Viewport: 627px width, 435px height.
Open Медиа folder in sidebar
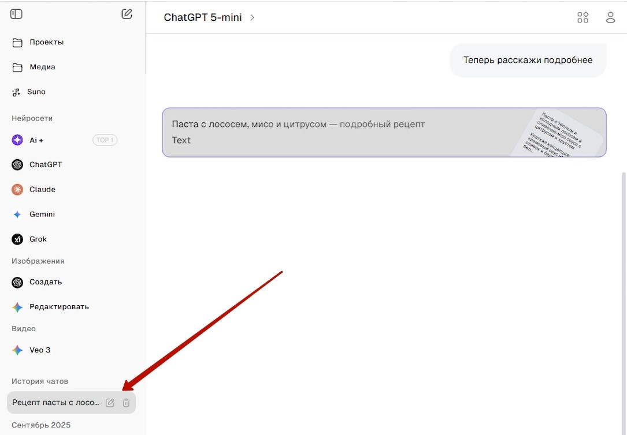point(42,67)
